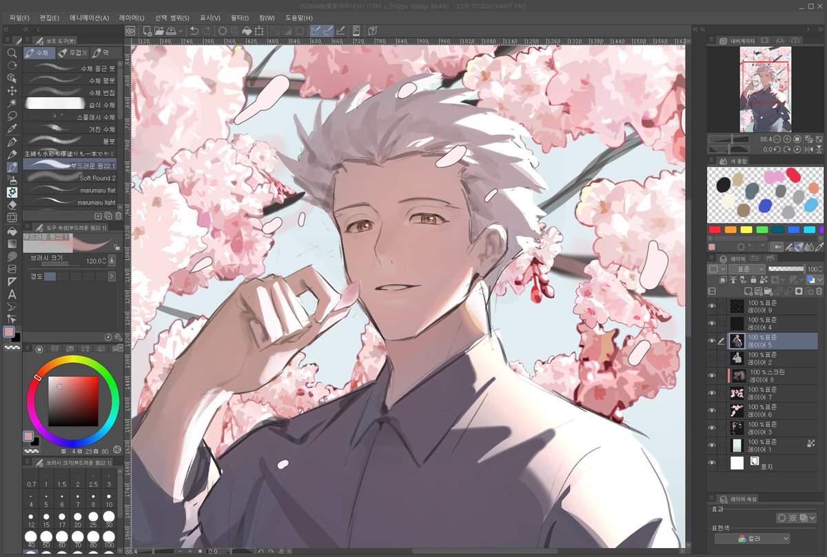Select the Lasso selection tool
The width and height of the screenshot is (827, 557).
[x=12, y=116]
